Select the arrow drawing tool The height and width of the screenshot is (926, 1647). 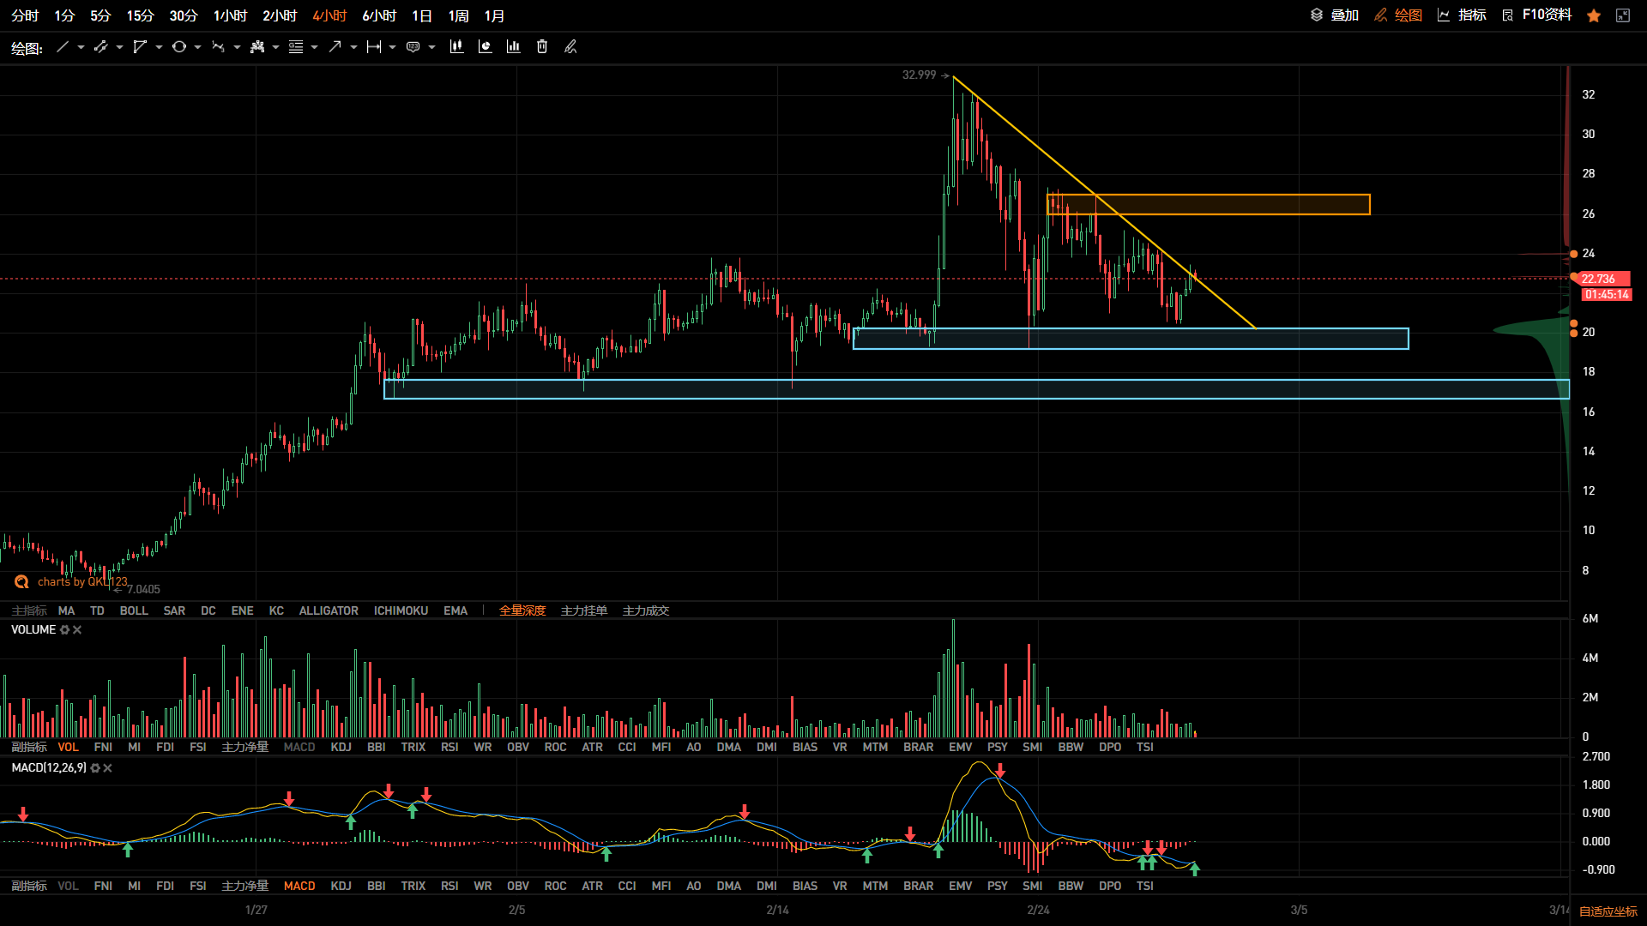[335, 47]
